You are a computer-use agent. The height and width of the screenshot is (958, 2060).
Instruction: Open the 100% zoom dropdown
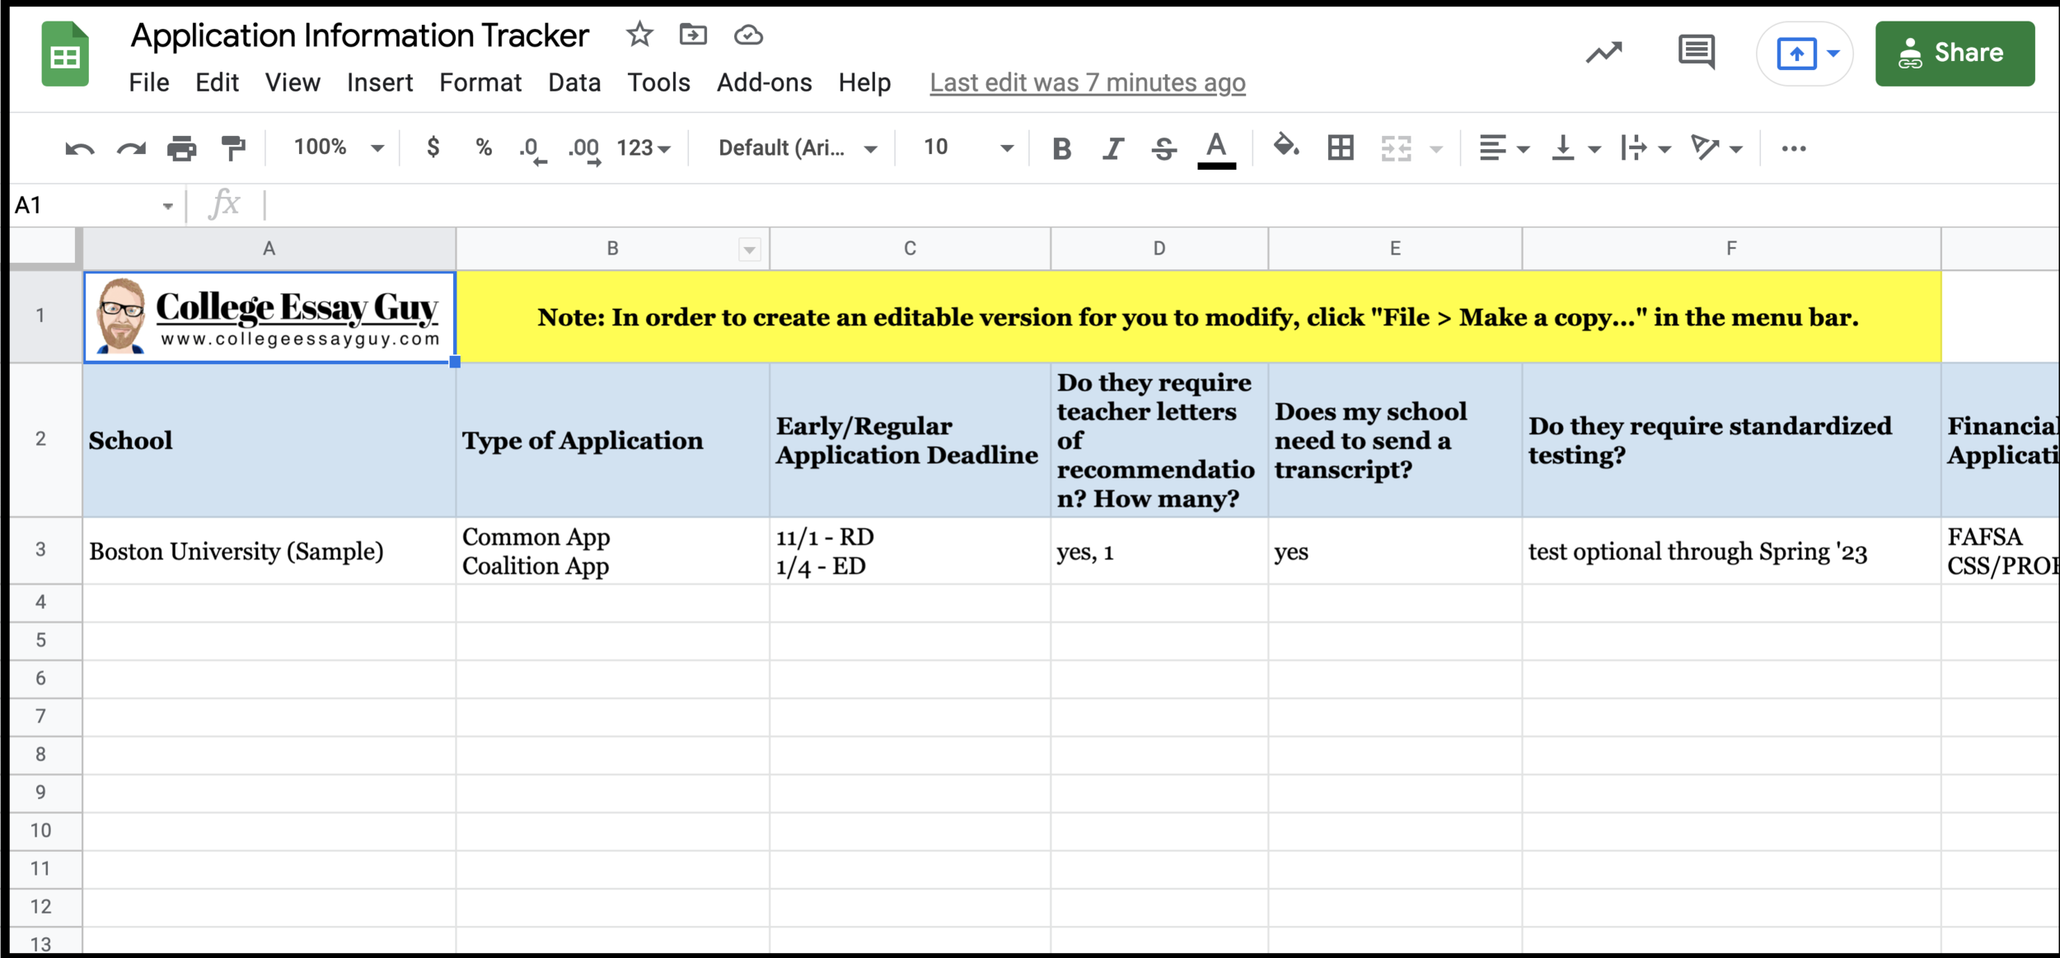338,148
